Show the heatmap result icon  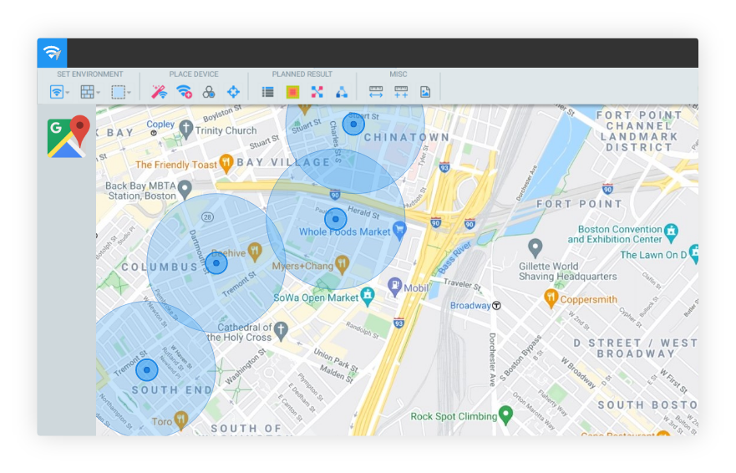[292, 92]
